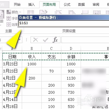
Task: Select the 页面布局 tab
Action: (49, 5)
